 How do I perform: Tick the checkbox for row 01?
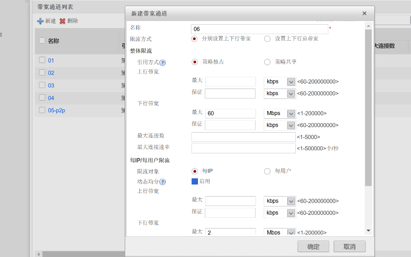click(x=42, y=60)
